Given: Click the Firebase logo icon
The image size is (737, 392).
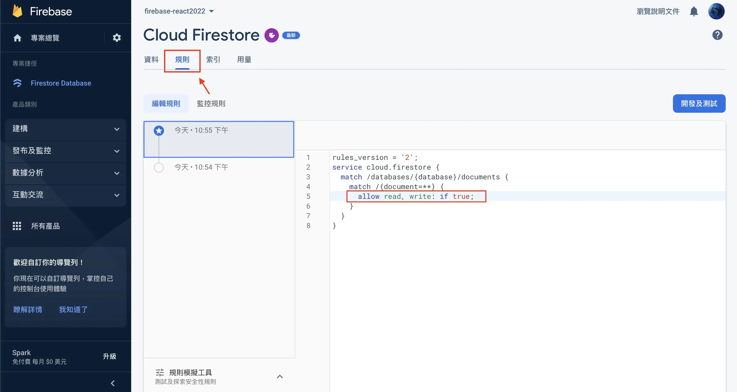Looking at the screenshot, I should pos(17,11).
